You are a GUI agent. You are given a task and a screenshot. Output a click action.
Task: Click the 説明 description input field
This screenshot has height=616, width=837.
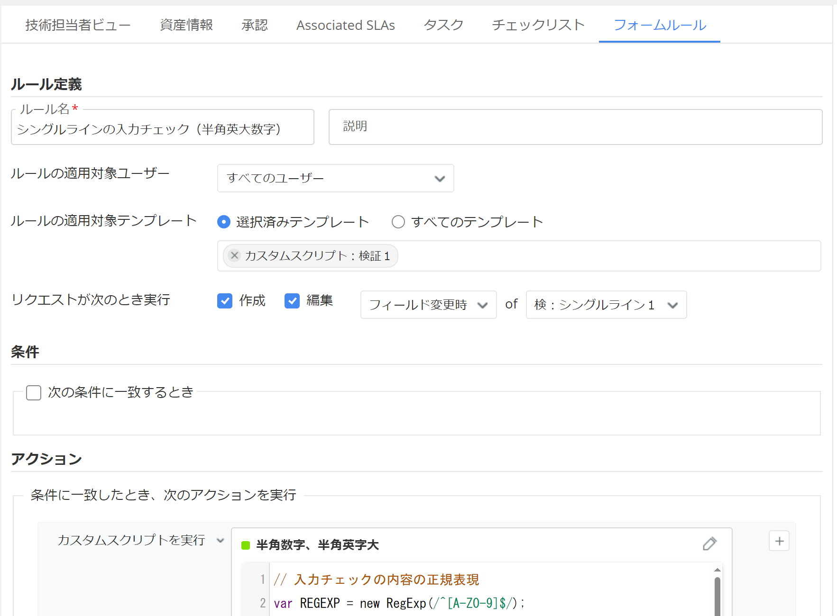575,127
